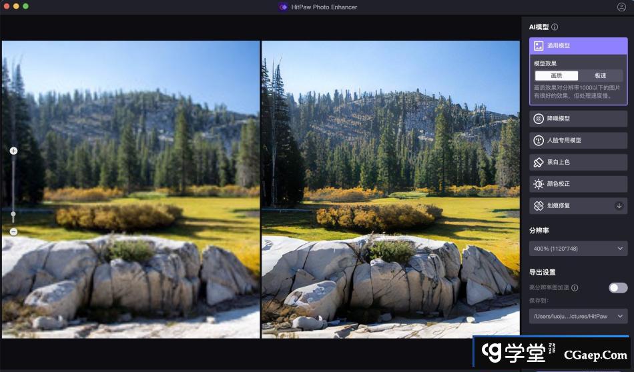This screenshot has width=634, height=372.
Task: Select the 降噪模型 denoise model
Action: [x=578, y=119]
